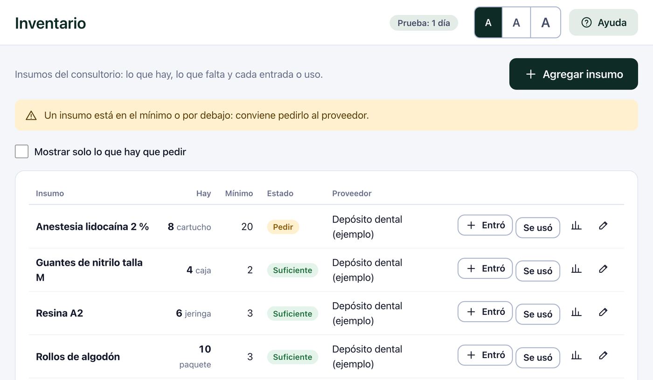This screenshot has width=653, height=380.
Task: Edit Guantes de nitrilo talla M
Action: [603, 269]
